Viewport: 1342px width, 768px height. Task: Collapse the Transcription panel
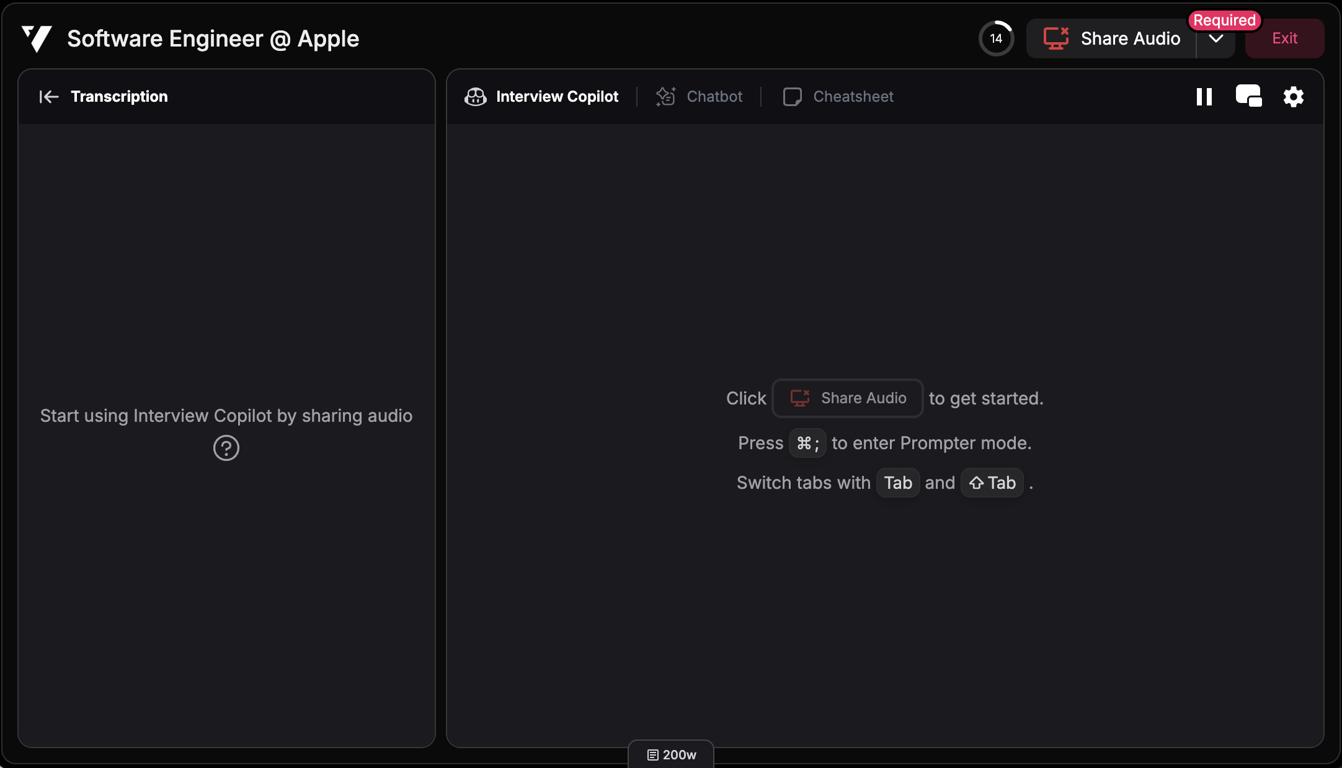(x=49, y=96)
